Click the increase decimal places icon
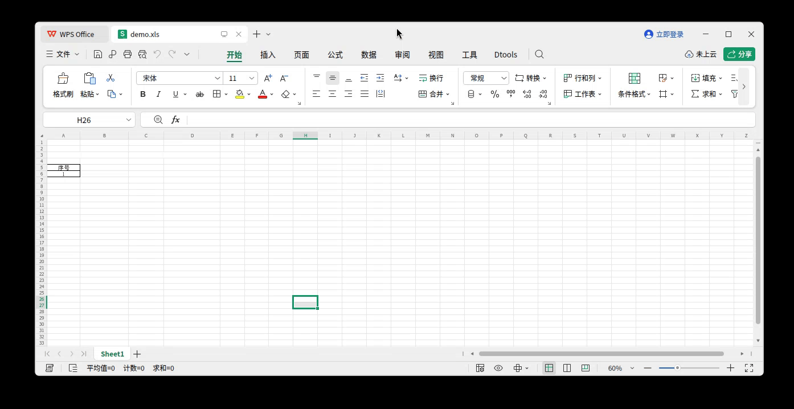 tap(527, 94)
